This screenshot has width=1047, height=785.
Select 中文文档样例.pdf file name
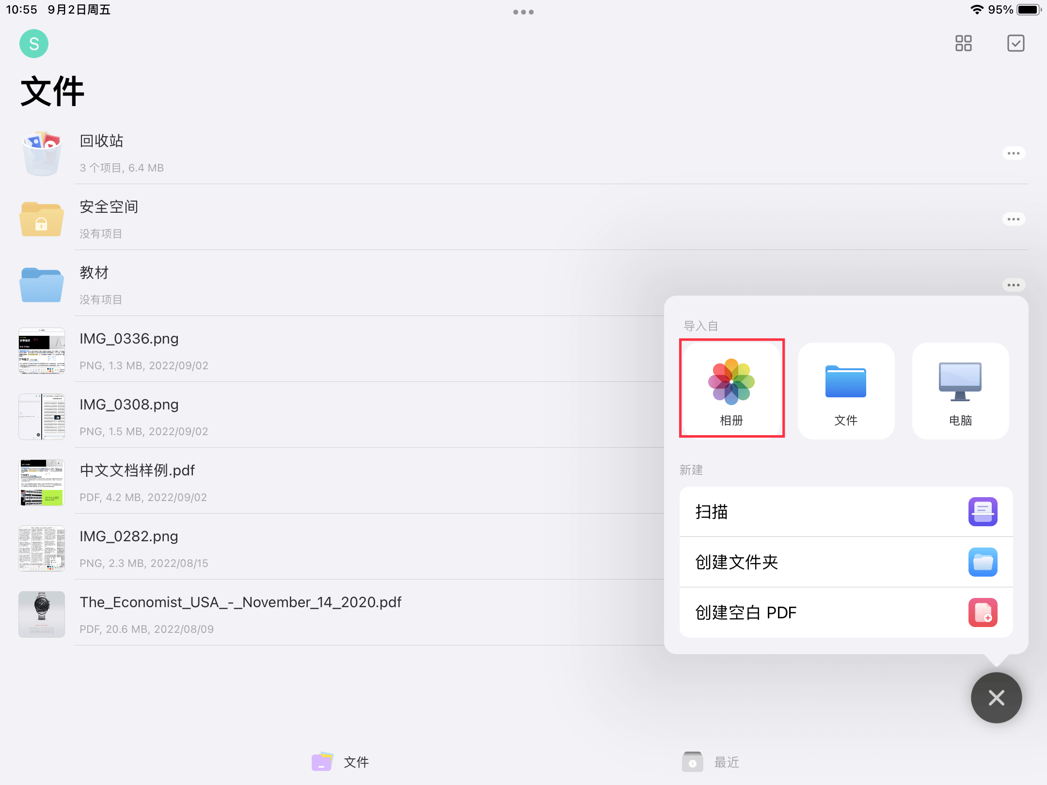pyautogui.click(x=137, y=470)
